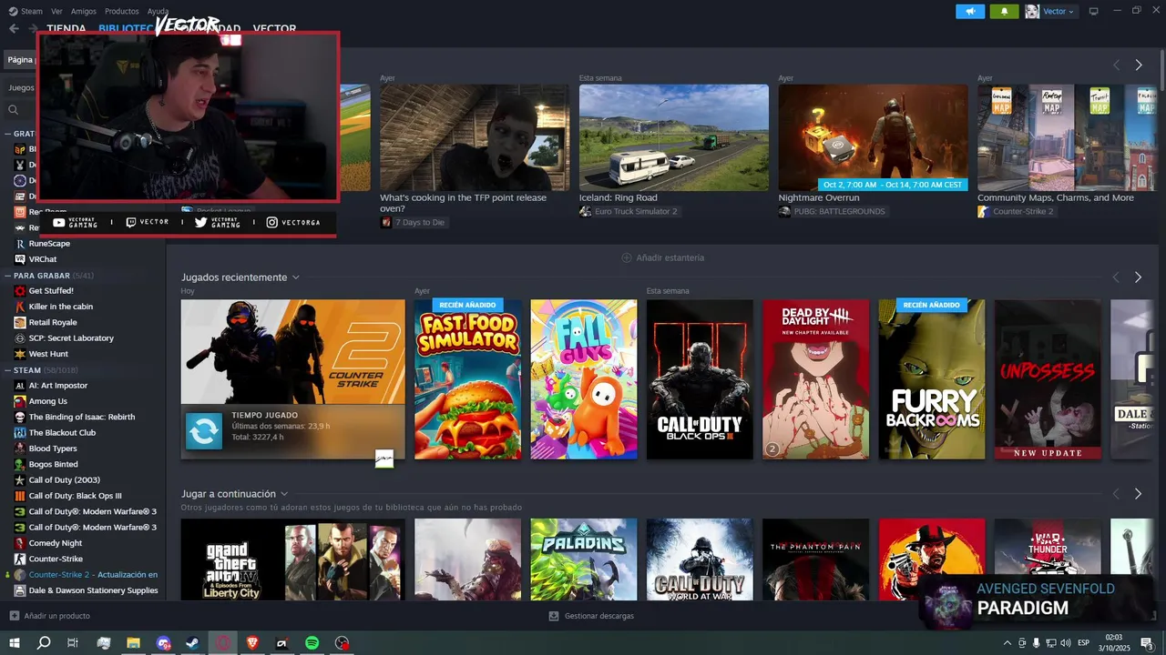Open the Unpossess cover
Screen dimensions: 1166x655
pyautogui.click(x=1048, y=379)
